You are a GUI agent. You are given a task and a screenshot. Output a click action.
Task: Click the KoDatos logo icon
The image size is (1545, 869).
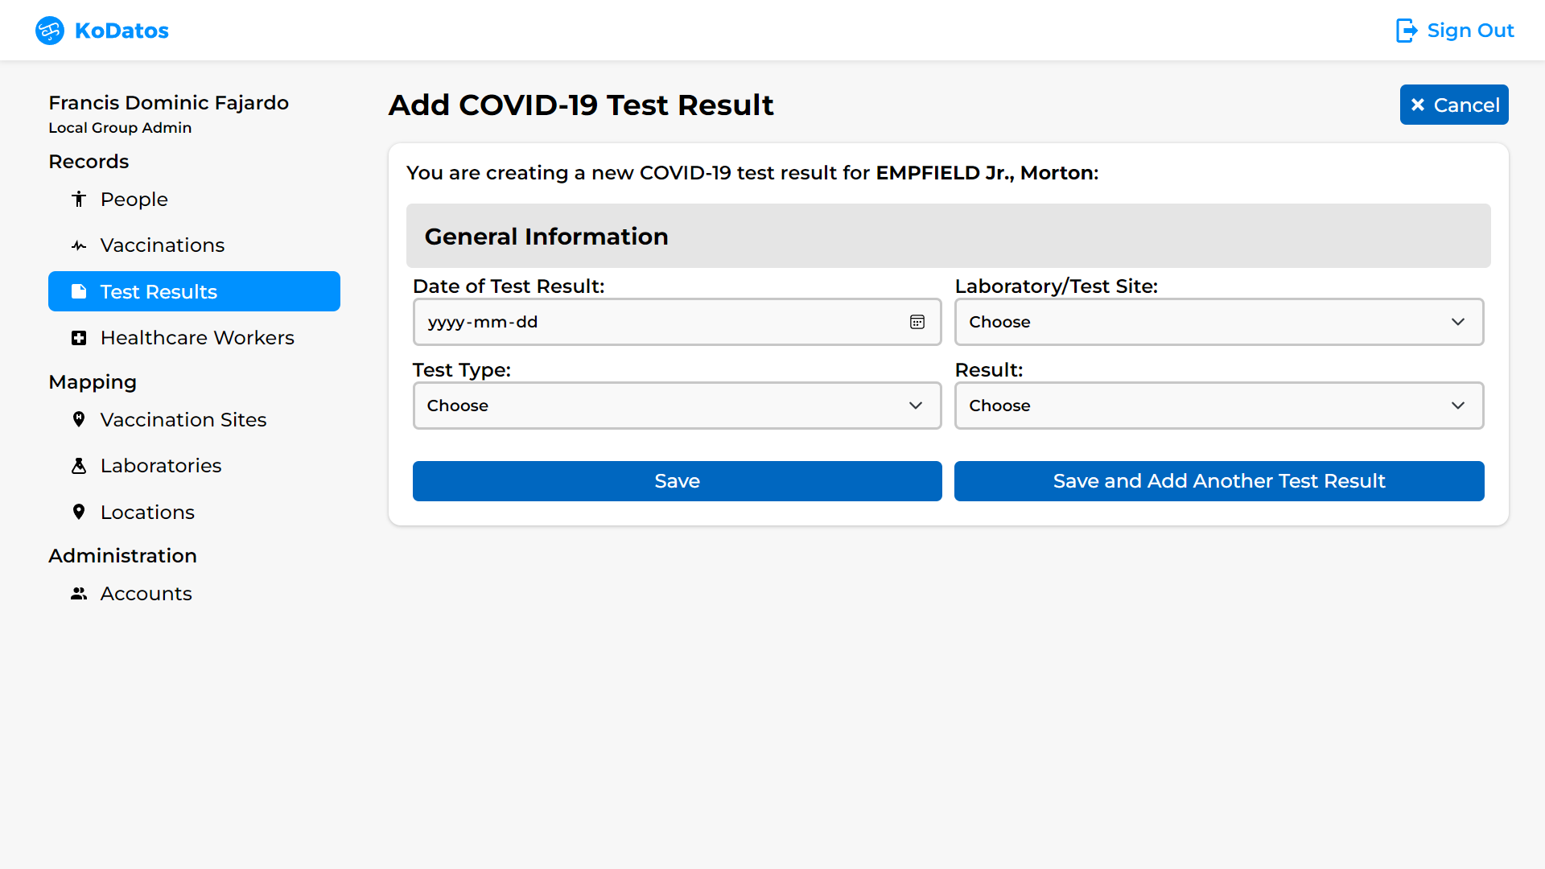[x=50, y=31]
